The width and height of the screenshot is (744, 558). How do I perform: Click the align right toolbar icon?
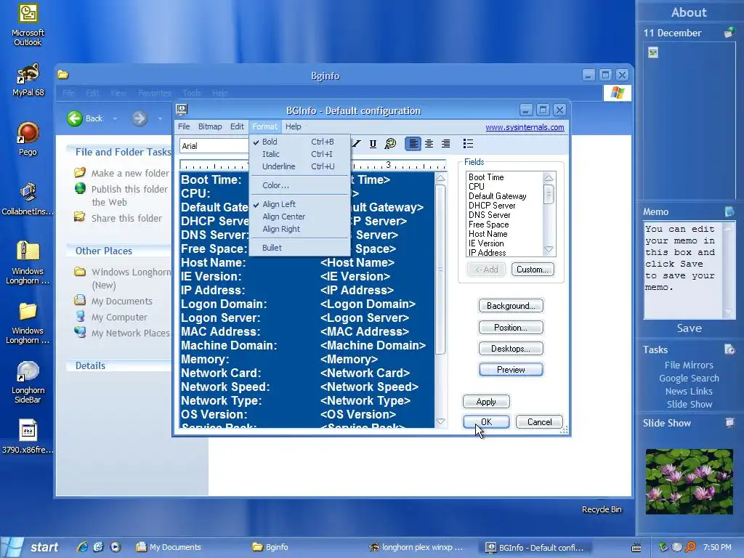coord(446,143)
